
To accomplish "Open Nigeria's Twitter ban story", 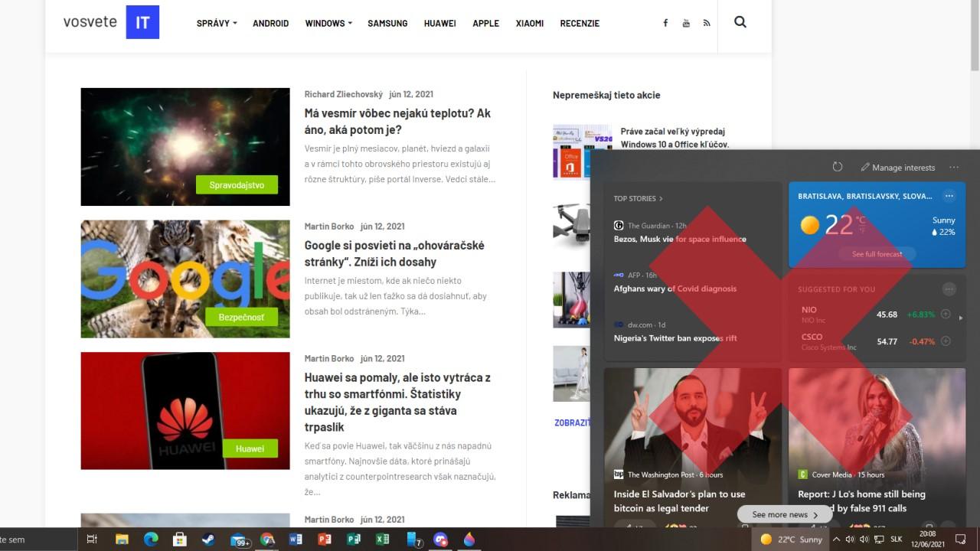I will click(x=675, y=338).
